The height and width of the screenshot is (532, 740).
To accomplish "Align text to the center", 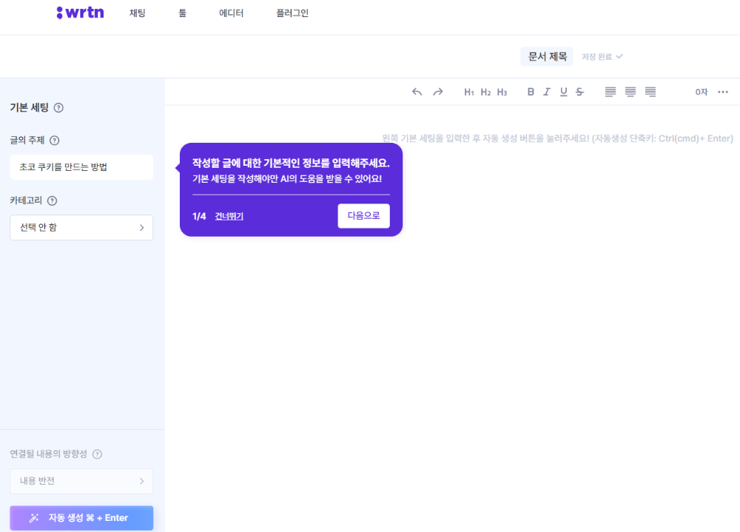I will pyautogui.click(x=630, y=91).
